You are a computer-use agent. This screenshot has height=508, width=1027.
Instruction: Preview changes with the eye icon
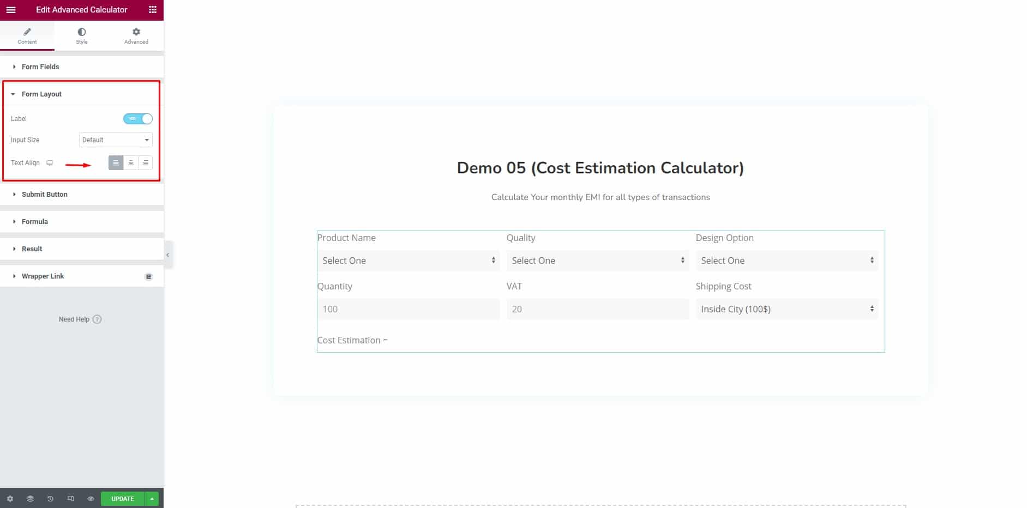click(90, 498)
